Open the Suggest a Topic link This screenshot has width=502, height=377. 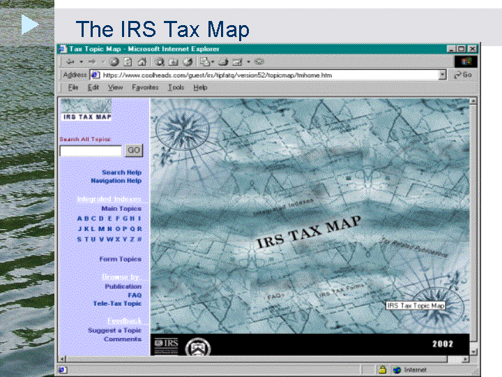[114, 330]
